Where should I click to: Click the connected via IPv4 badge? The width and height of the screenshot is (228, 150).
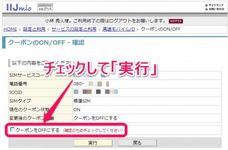coord(45,7)
